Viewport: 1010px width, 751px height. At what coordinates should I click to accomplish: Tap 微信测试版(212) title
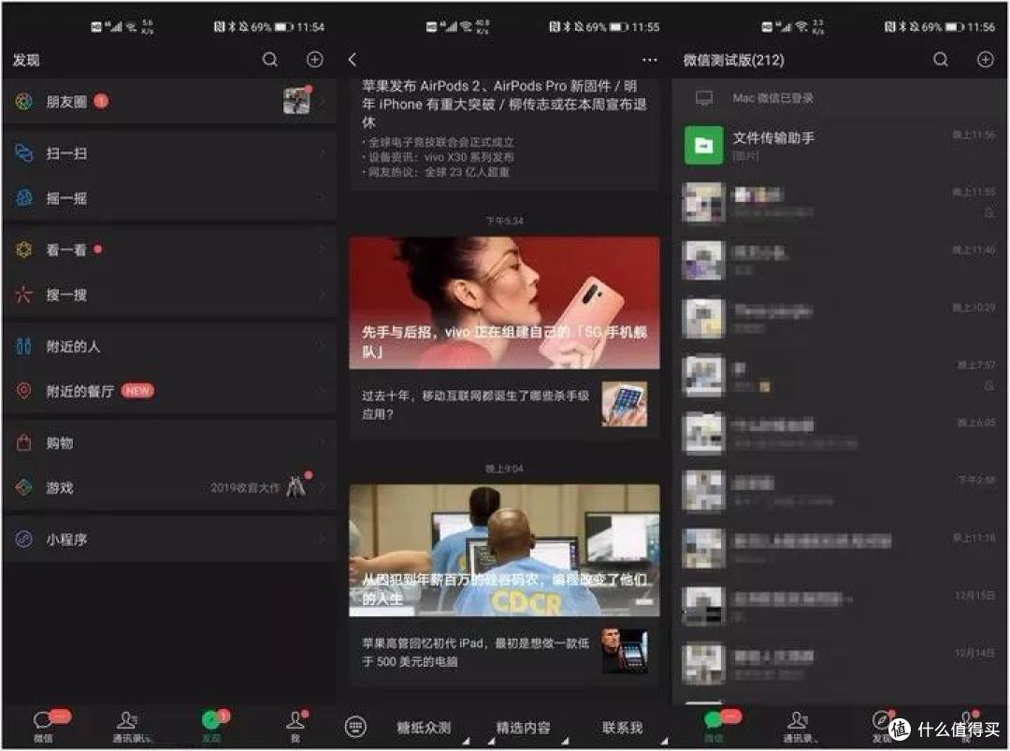point(734,60)
